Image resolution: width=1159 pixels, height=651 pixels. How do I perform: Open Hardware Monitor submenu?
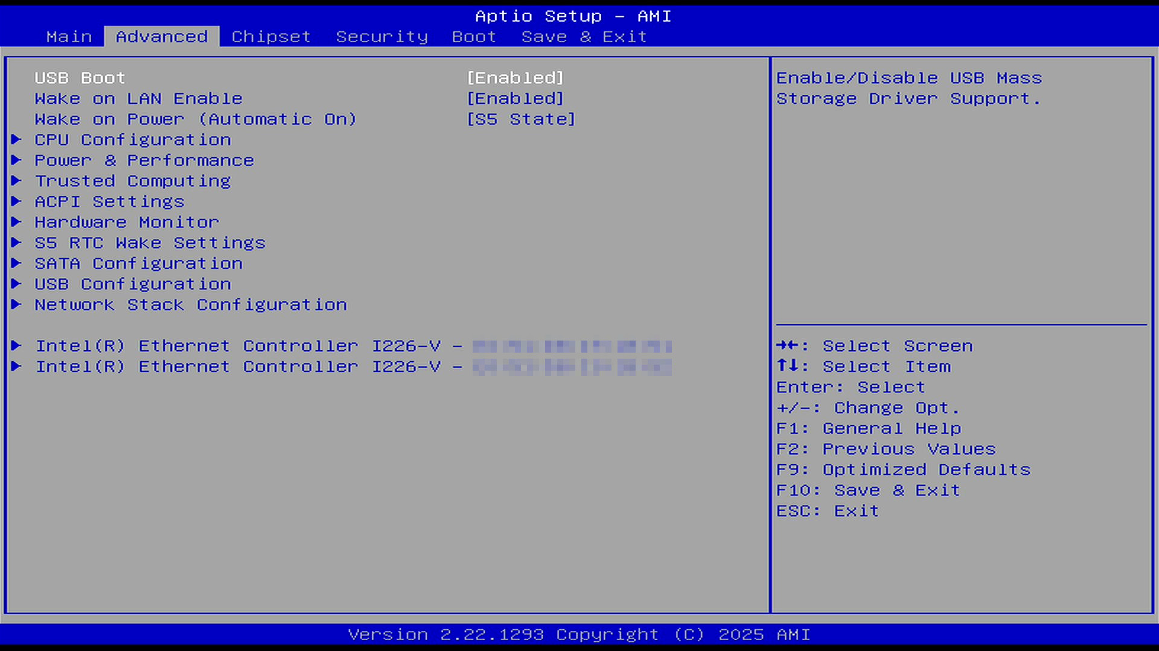tap(127, 222)
